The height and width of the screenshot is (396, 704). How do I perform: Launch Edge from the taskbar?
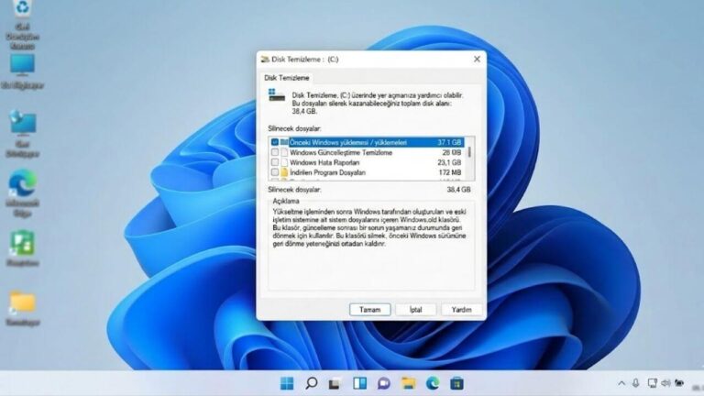(x=433, y=383)
